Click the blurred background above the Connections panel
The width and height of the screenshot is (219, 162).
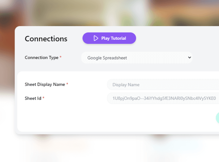108,12
